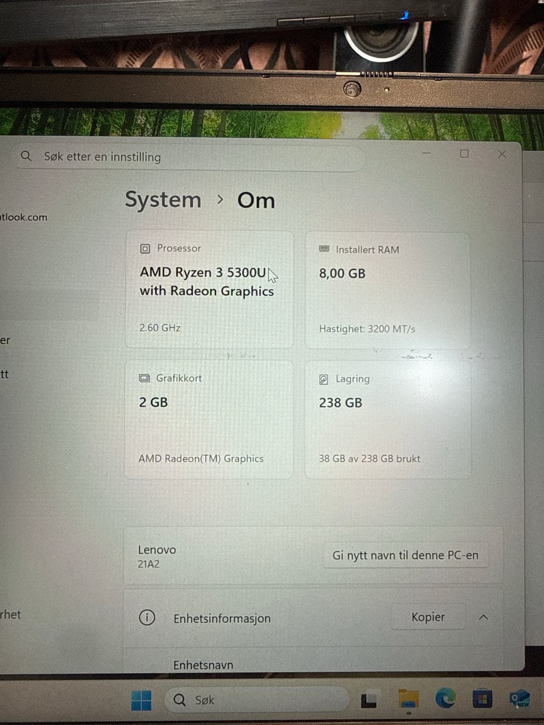
Task: Collapse the Enhetsinformasjon section chevron
Action: [x=483, y=617]
